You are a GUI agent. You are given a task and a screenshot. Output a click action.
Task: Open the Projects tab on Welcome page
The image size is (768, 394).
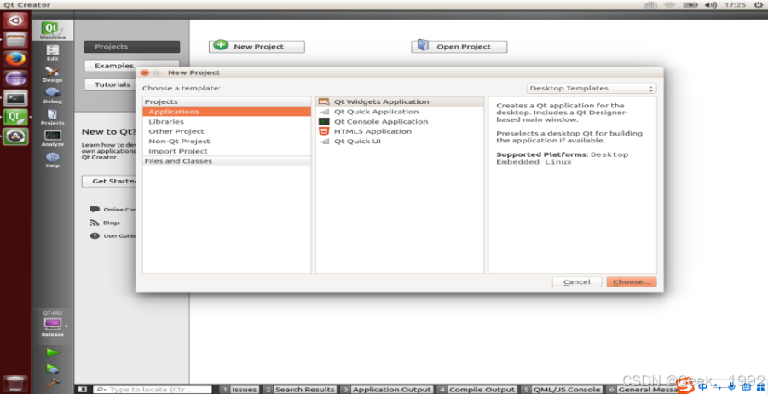point(132,47)
